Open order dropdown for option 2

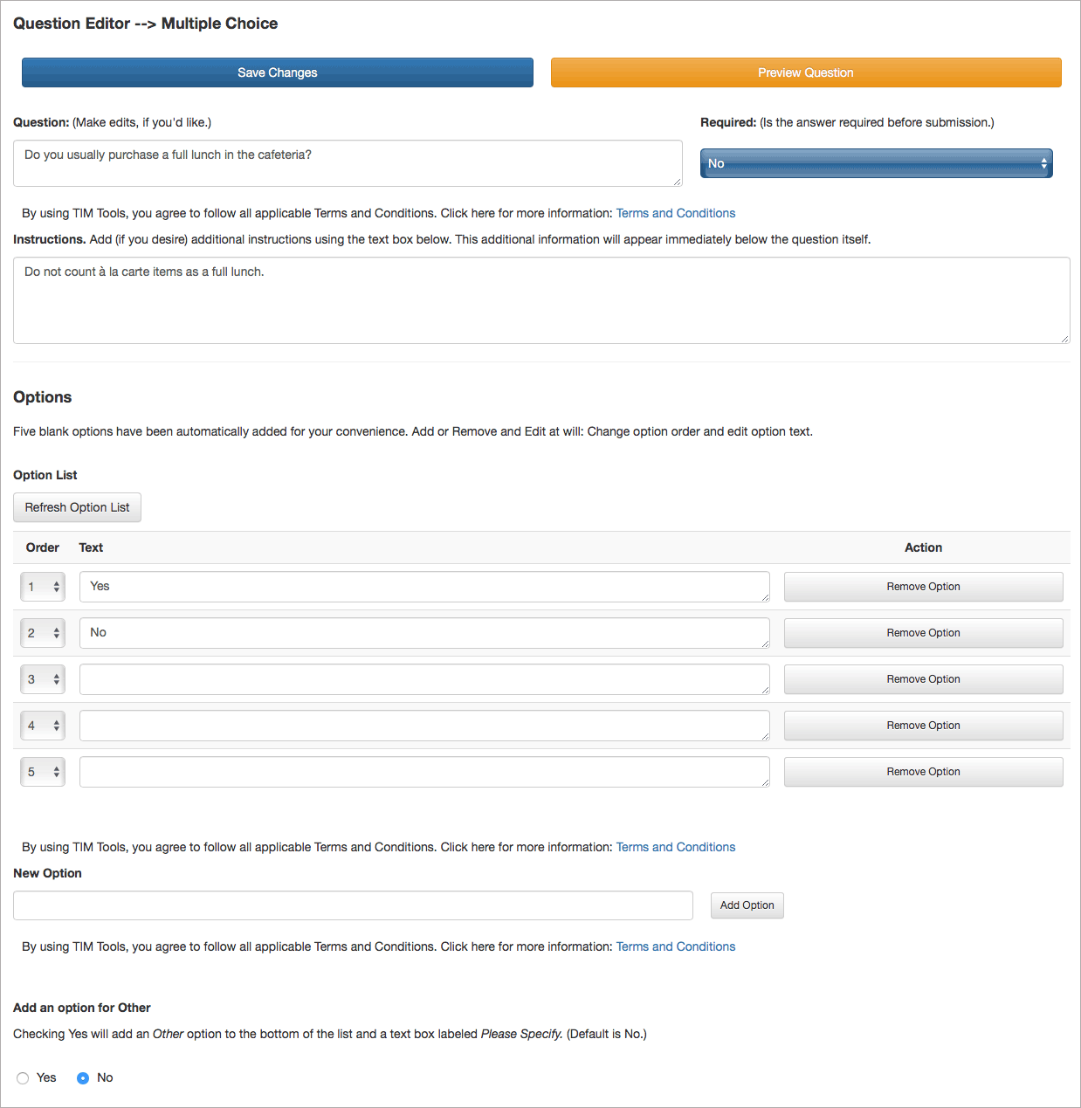[43, 633]
